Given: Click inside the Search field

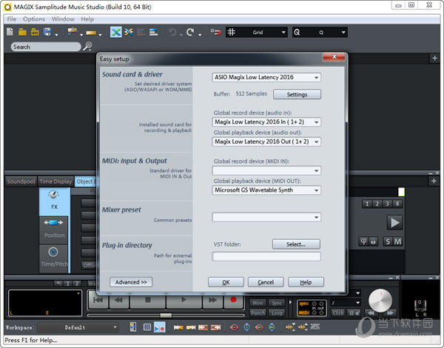Looking at the screenshot, I should pyautogui.click(x=46, y=47).
